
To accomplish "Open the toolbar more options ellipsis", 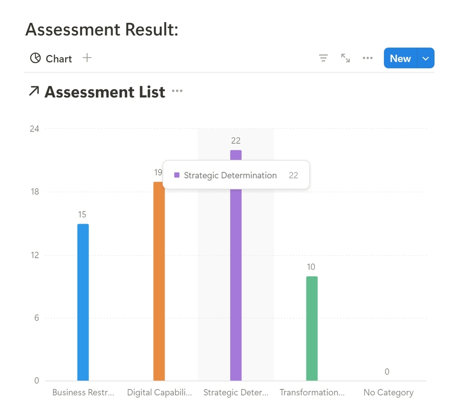I will coord(368,58).
